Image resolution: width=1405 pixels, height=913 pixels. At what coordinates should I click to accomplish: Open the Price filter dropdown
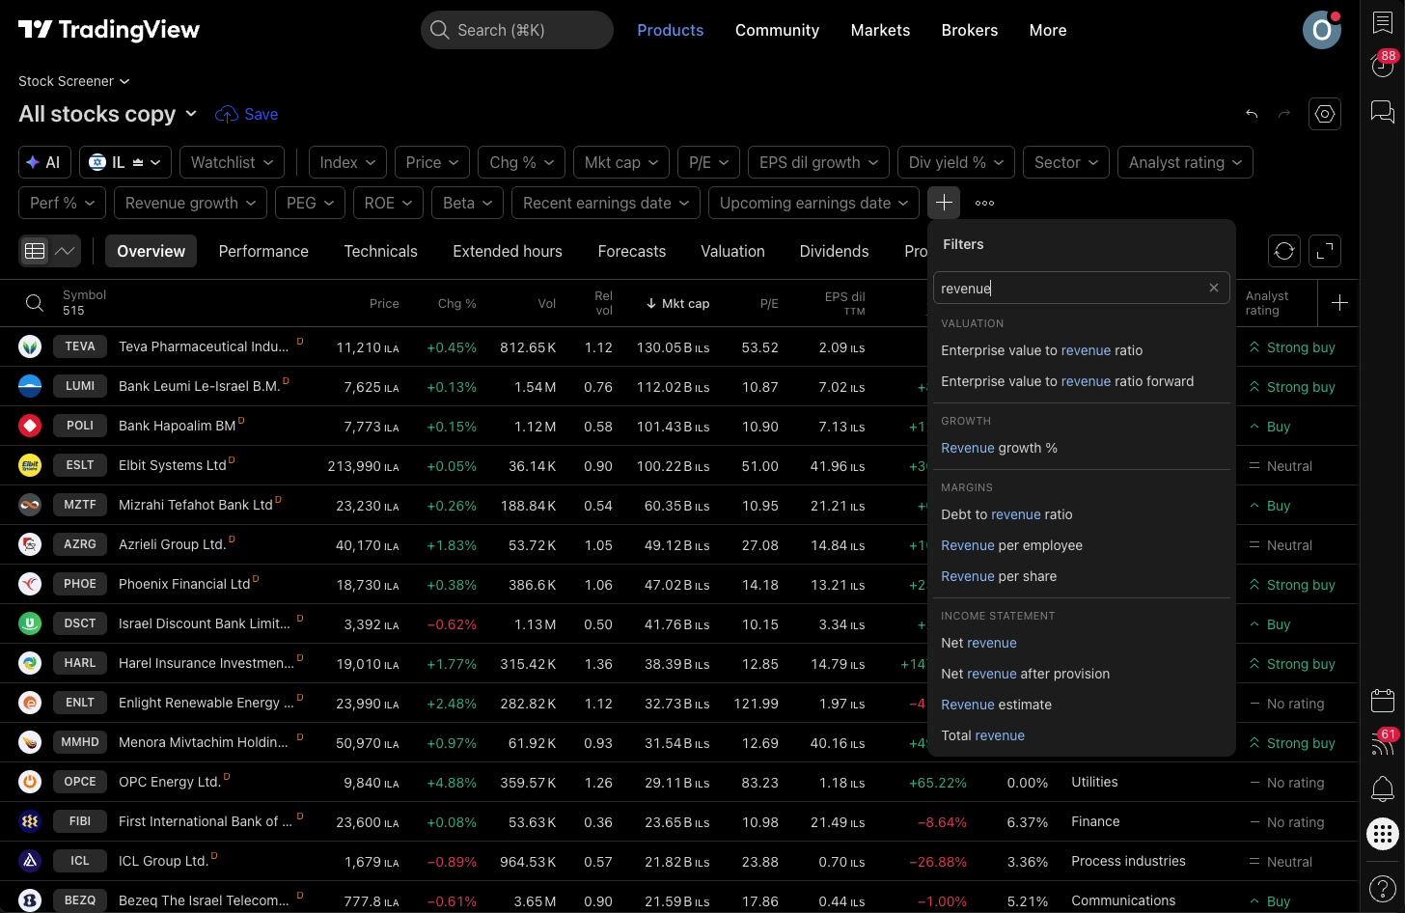click(432, 162)
